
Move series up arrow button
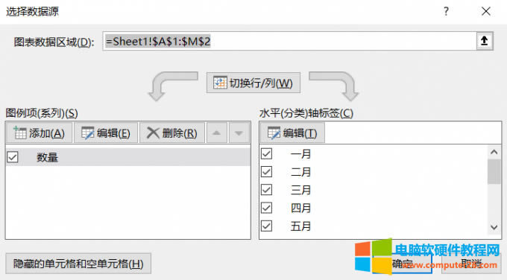point(217,133)
